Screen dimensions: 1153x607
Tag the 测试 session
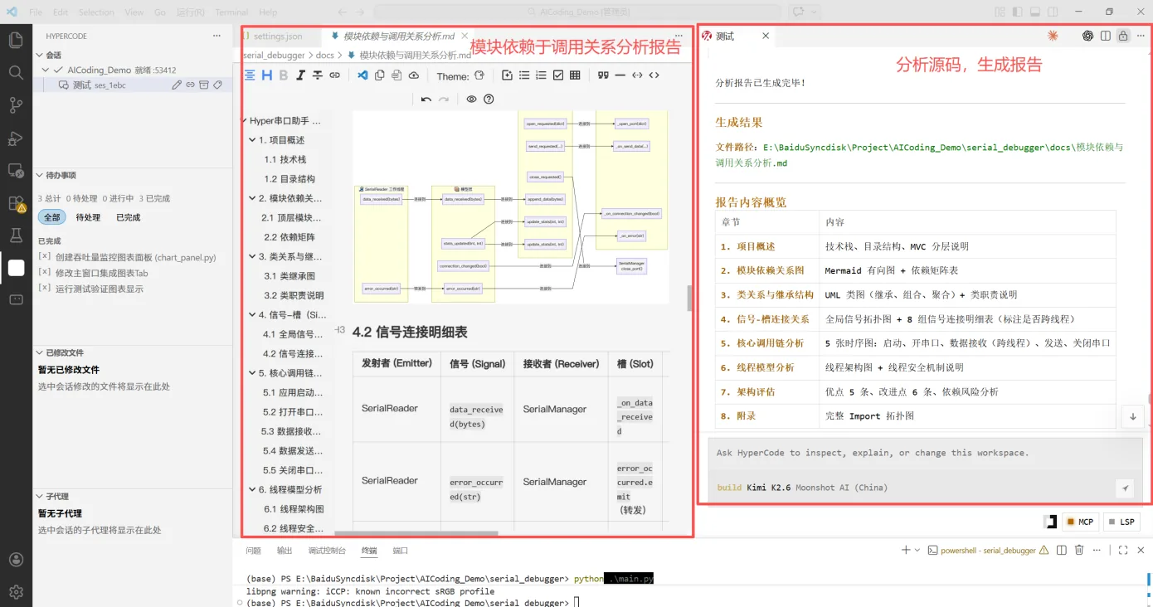click(217, 85)
